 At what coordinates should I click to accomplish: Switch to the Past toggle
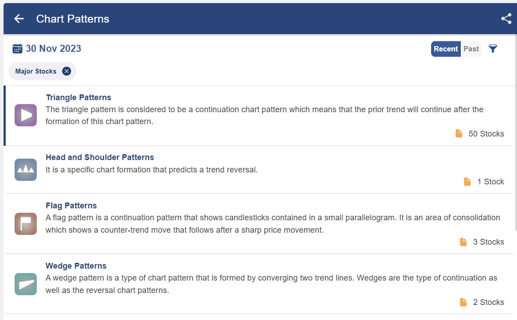471,49
